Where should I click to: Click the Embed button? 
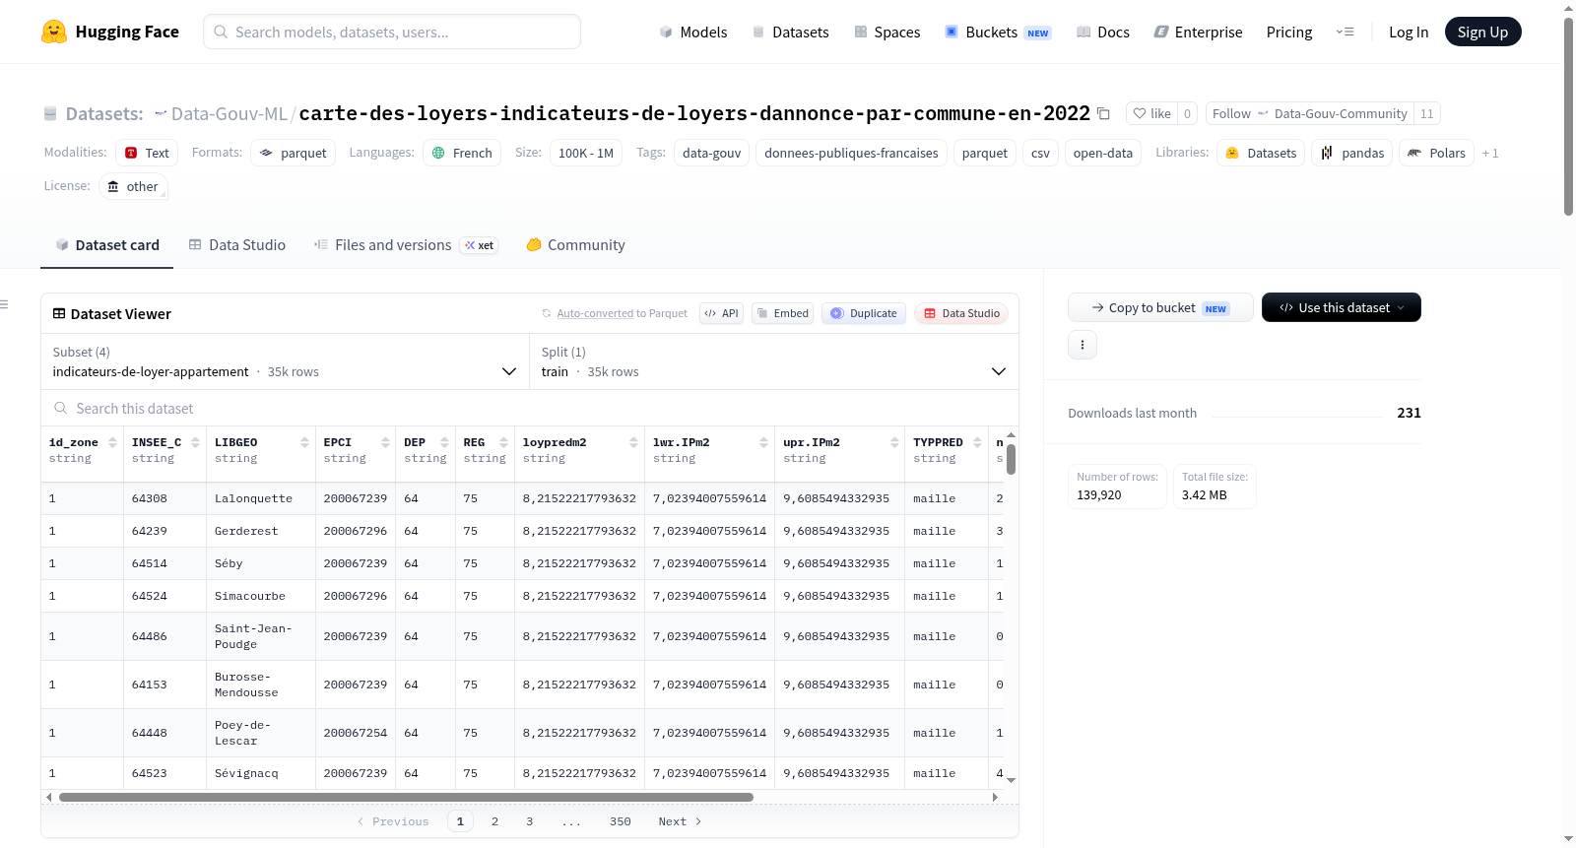[782, 313]
